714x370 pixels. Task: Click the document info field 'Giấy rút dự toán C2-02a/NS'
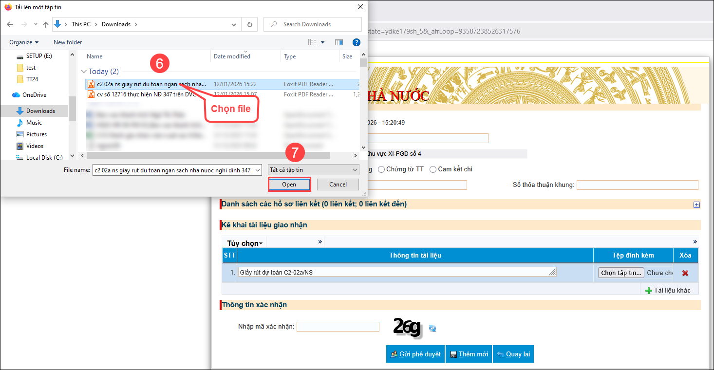(397, 273)
